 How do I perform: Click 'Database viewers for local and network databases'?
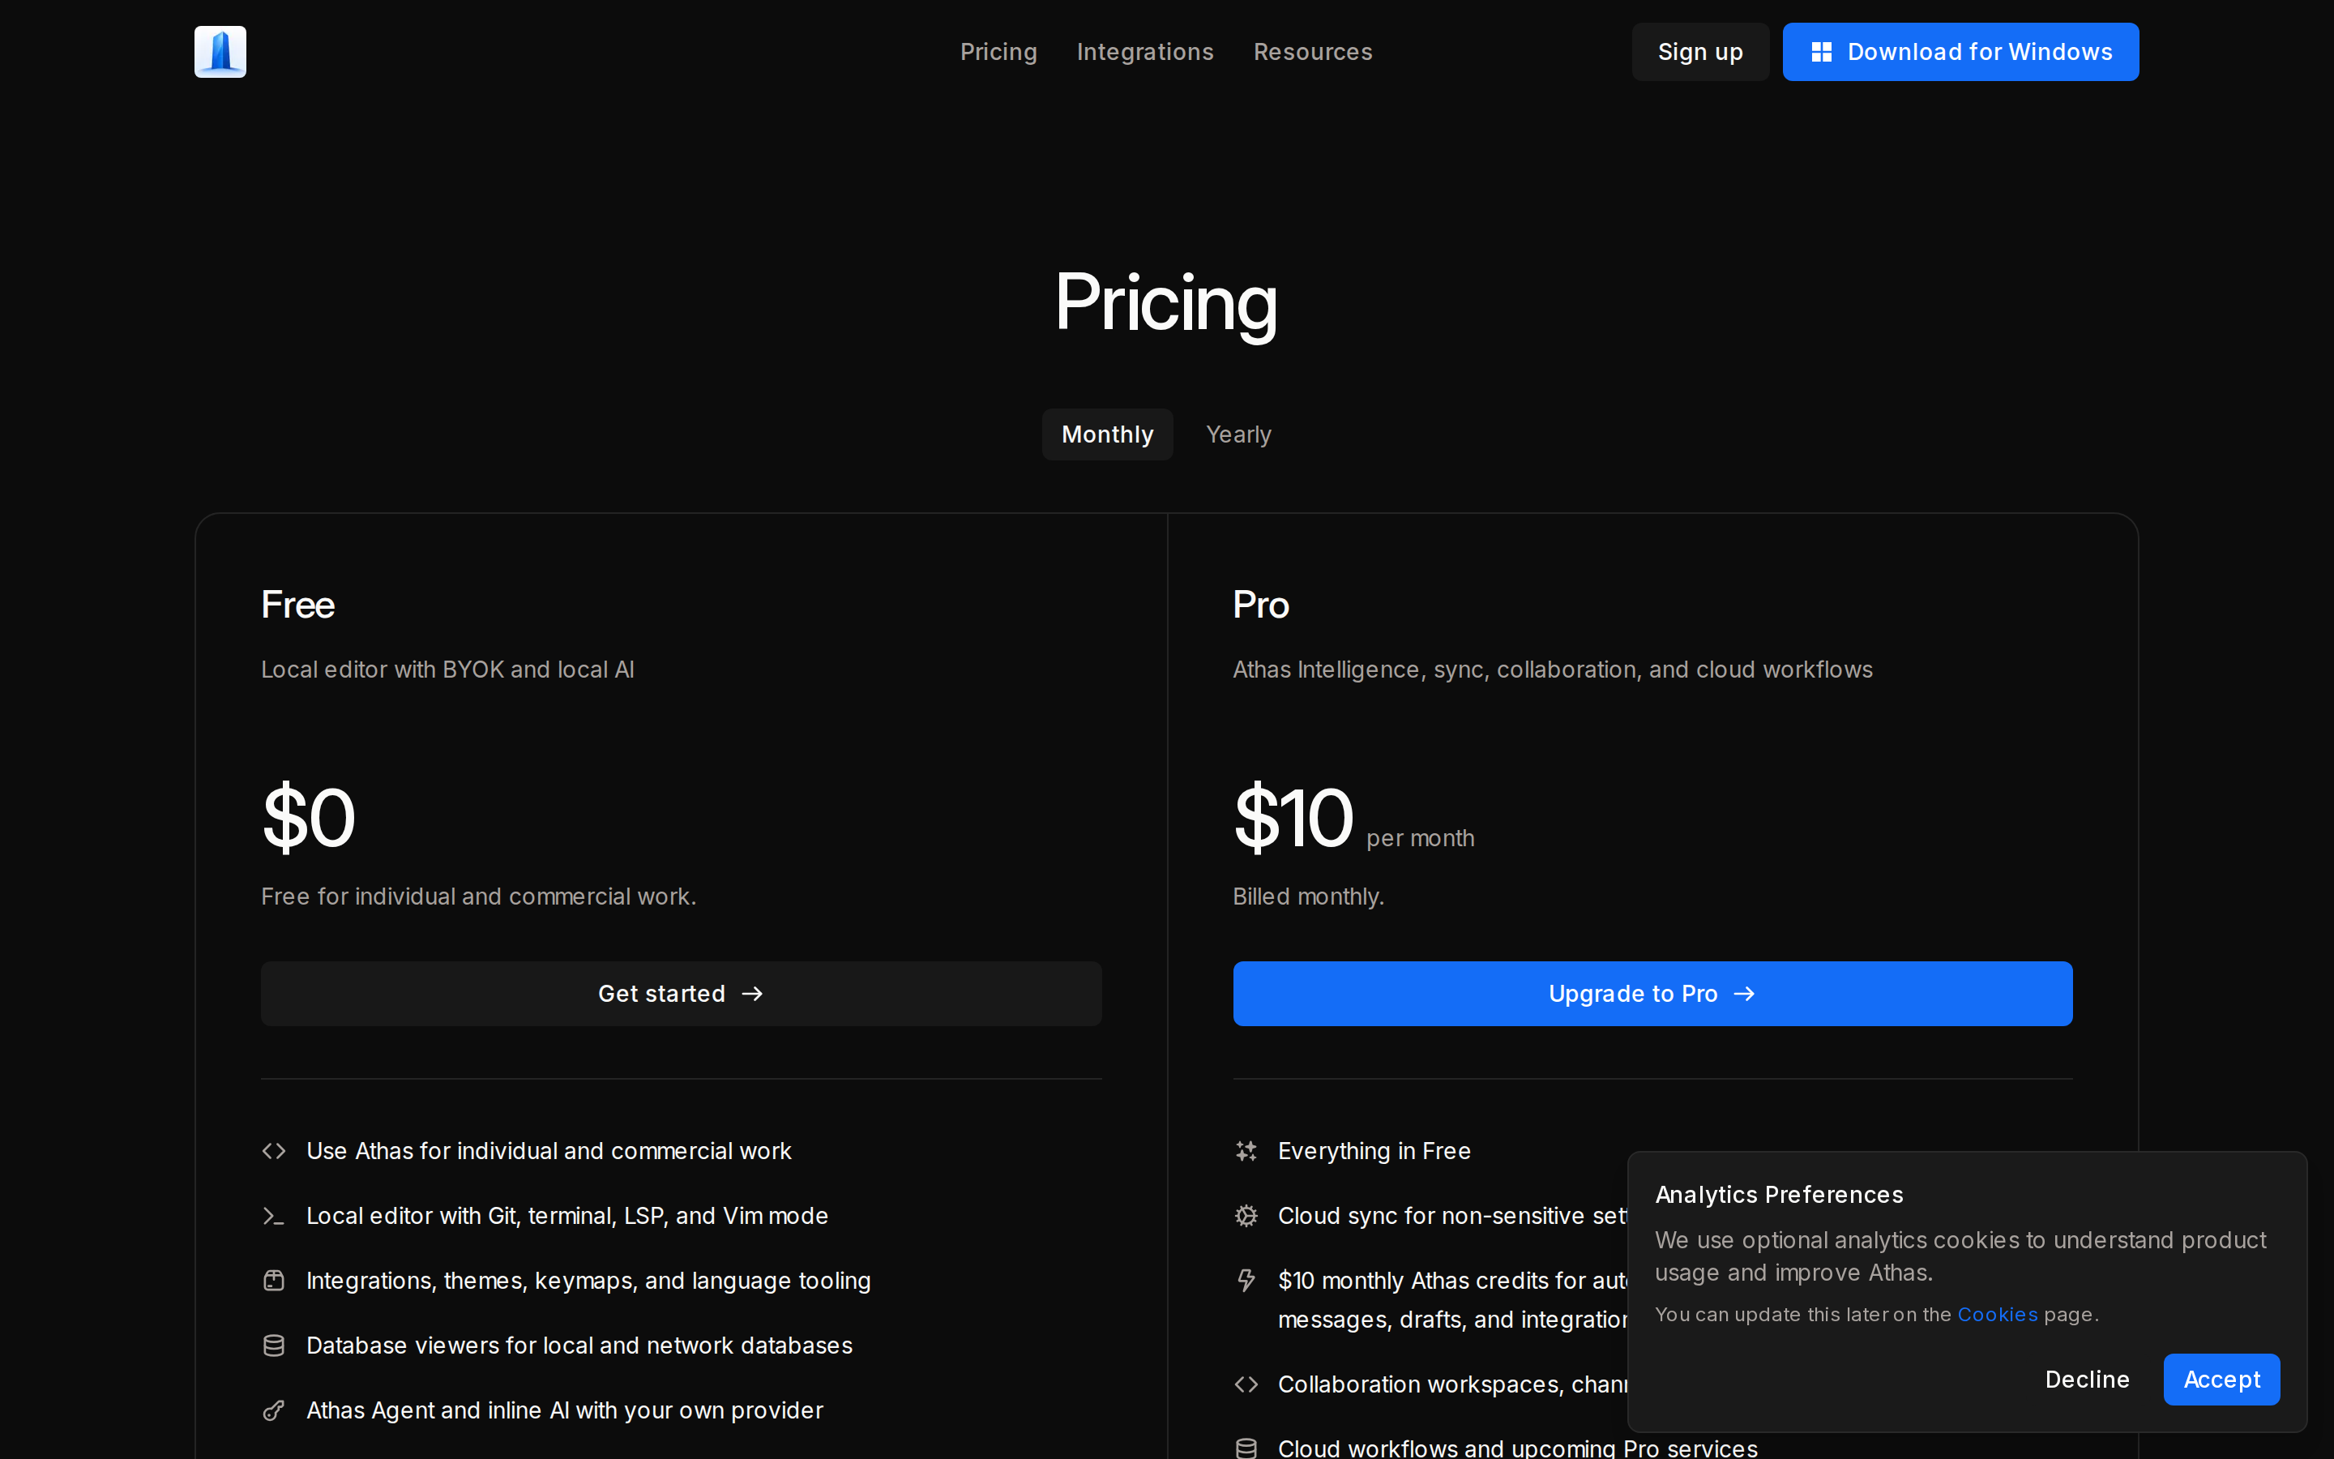(579, 1346)
